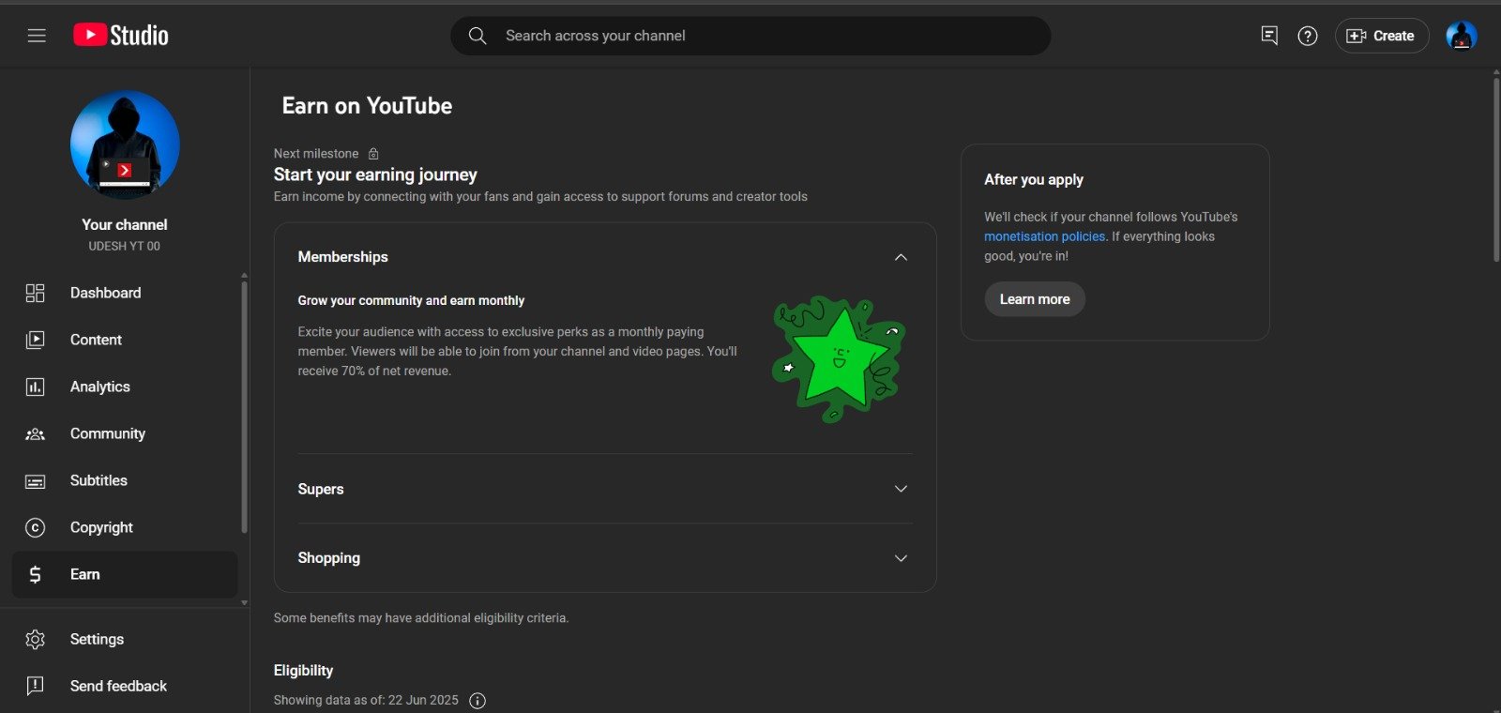Click the info icon beside eligibility date
Screen dimensions: 1501x713
point(478,701)
